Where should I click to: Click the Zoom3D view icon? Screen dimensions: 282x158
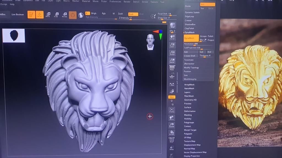coord(172,125)
